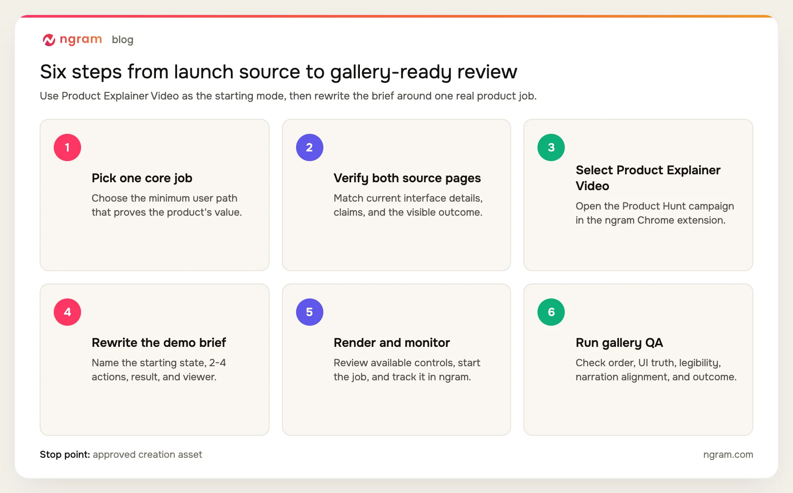Click 'approved creation asset' footer text
Image resolution: width=793 pixels, height=493 pixels.
tap(147, 454)
